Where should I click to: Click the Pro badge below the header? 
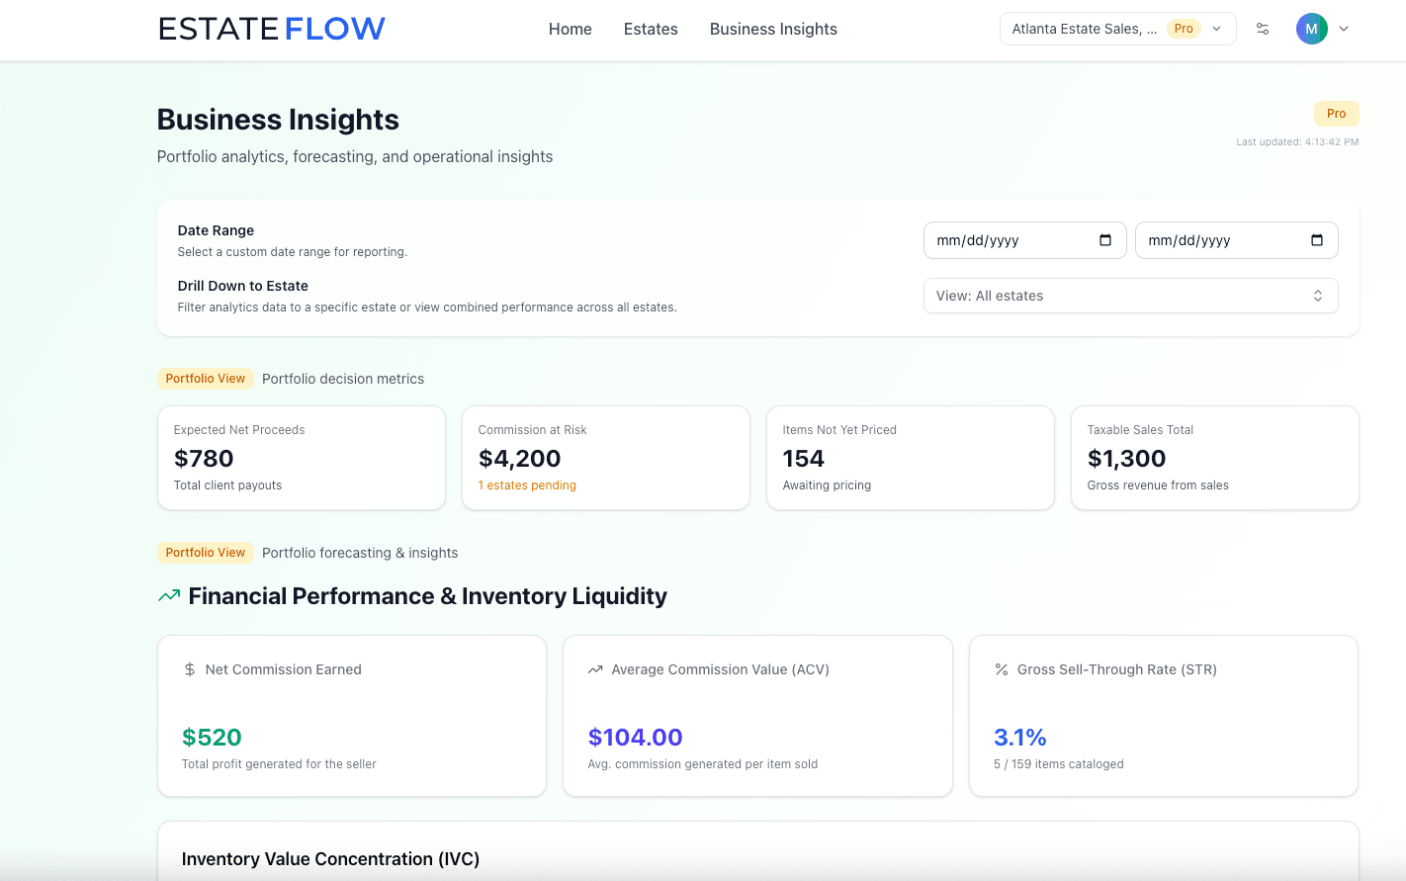pyautogui.click(x=1336, y=114)
